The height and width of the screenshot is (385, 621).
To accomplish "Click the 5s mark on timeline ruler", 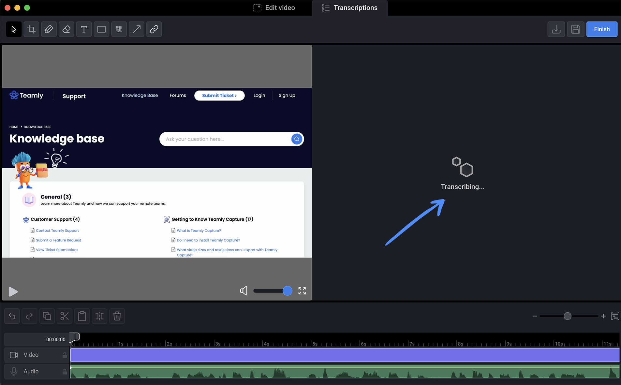I will coord(315,344).
